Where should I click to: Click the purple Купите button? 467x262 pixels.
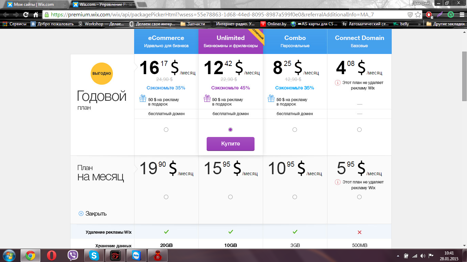click(x=231, y=144)
